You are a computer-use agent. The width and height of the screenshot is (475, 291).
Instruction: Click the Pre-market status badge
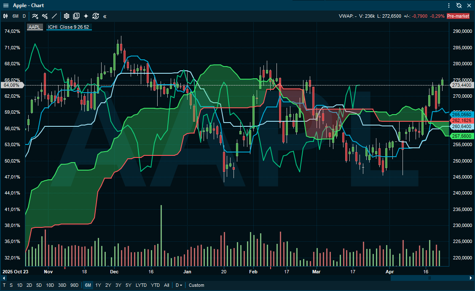point(458,16)
